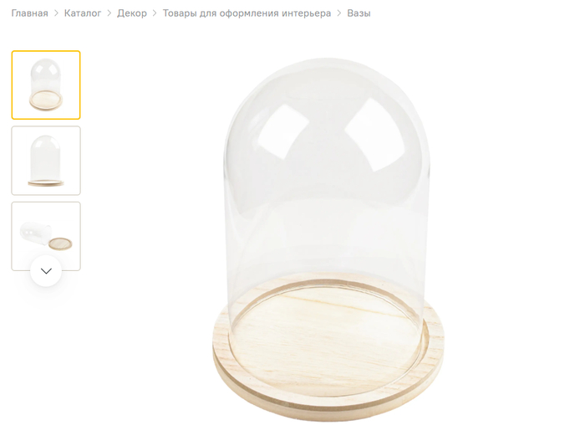This screenshot has width=585, height=446.
Task: Click the round white chevron-down button
Action: click(x=46, y=271)
